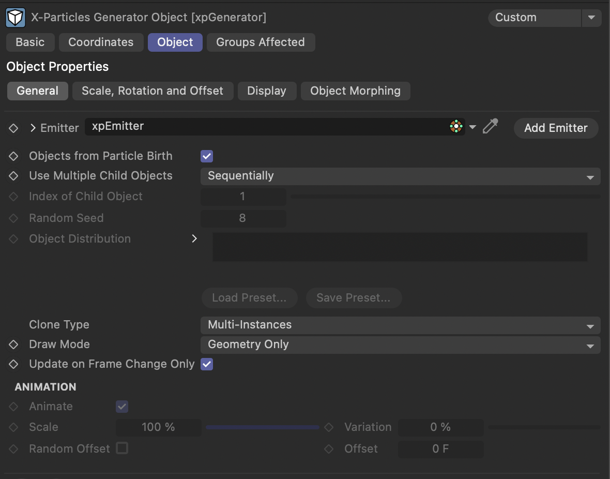Click keyframe diamond for Random Offset
This screenshot has width=610, height=479.
click(13, 448)
